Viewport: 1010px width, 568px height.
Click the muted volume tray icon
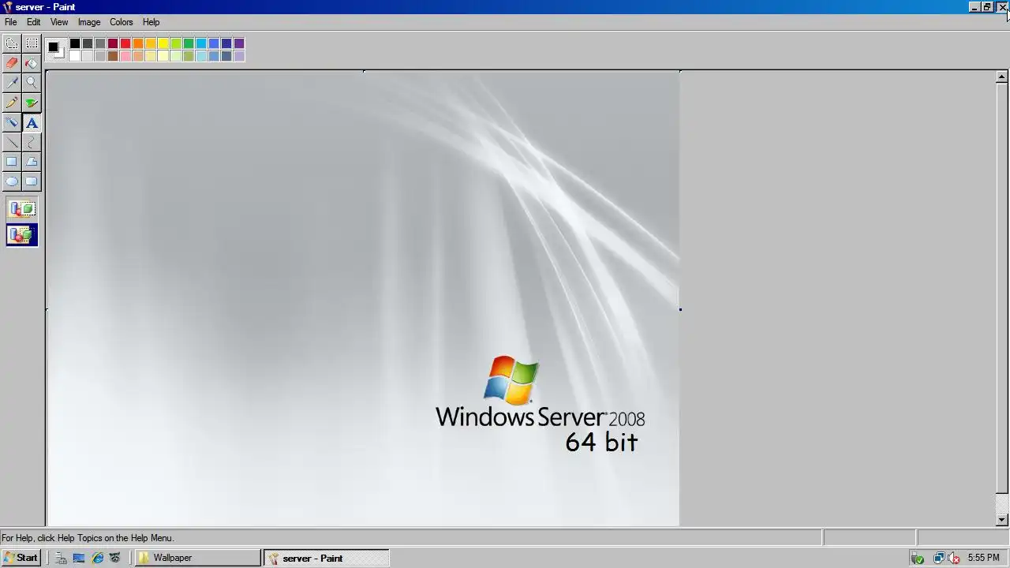coord(954,558)
